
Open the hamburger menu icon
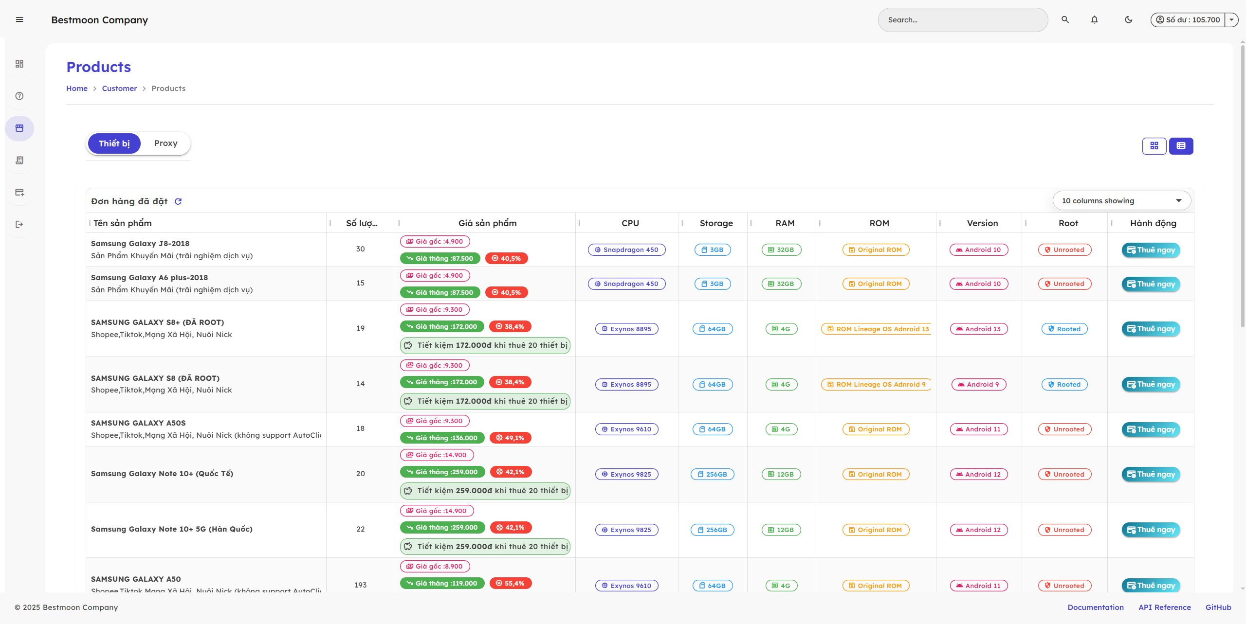point(19,19)
